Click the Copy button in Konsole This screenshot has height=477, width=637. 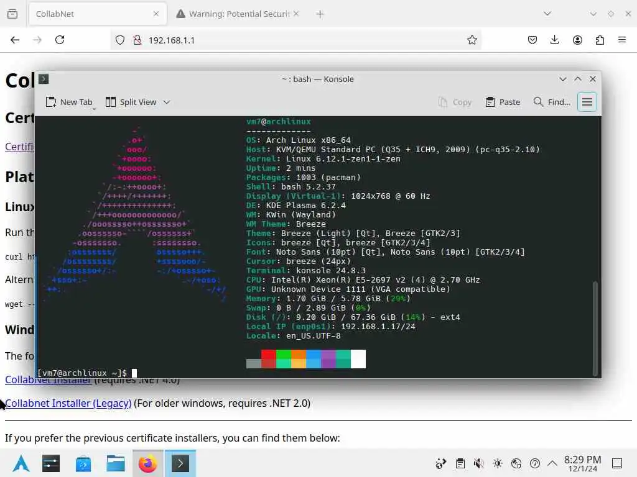[x=455, y=102]
